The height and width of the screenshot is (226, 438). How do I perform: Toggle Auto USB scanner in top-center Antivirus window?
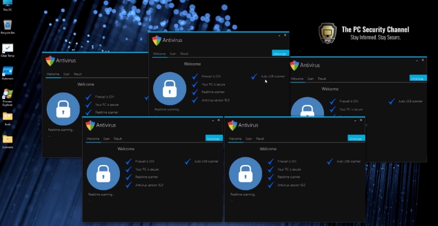tap(255, 76)
